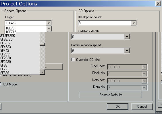This screenshot has width=162, height=114.
Task: Choose the 6F72 entry in the list
Action: click(20, 69)
